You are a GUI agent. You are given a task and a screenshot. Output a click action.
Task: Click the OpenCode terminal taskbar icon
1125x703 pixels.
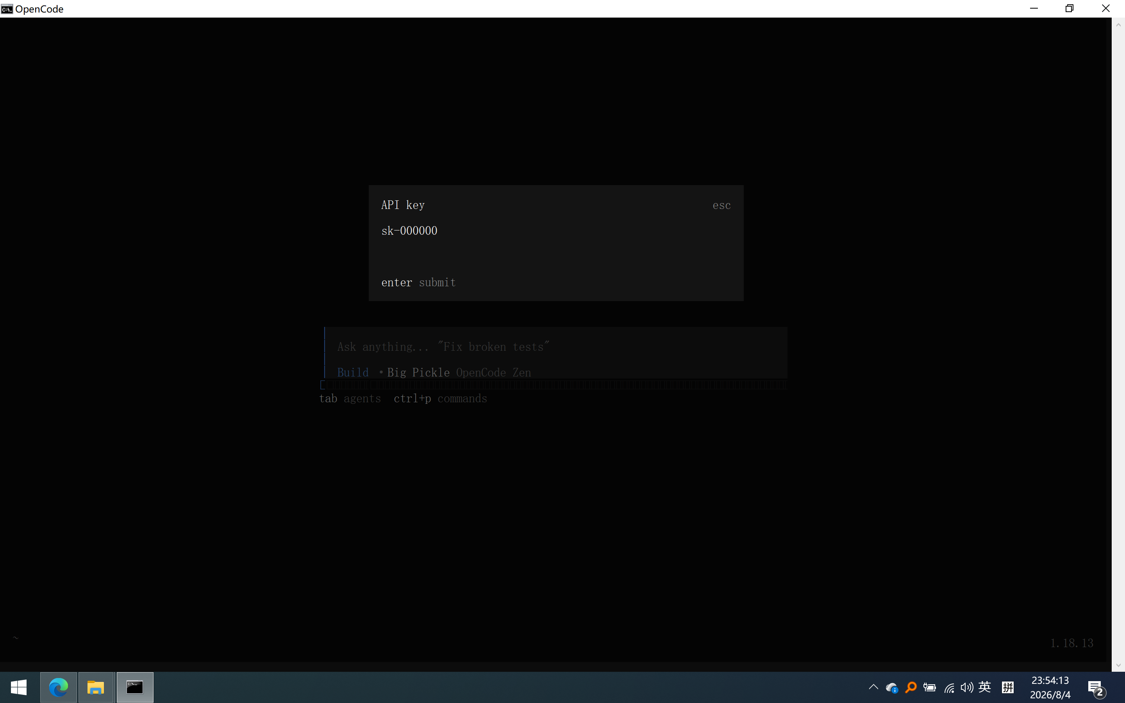(x=135, y=687)
